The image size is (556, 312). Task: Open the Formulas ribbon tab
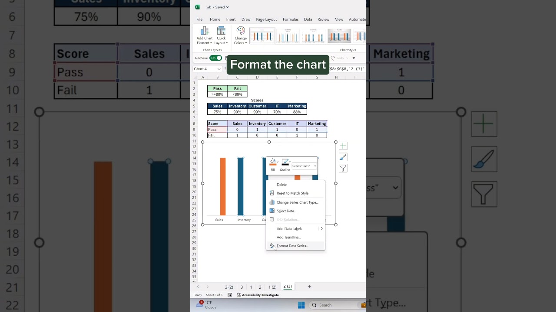(x=291, y=19)
